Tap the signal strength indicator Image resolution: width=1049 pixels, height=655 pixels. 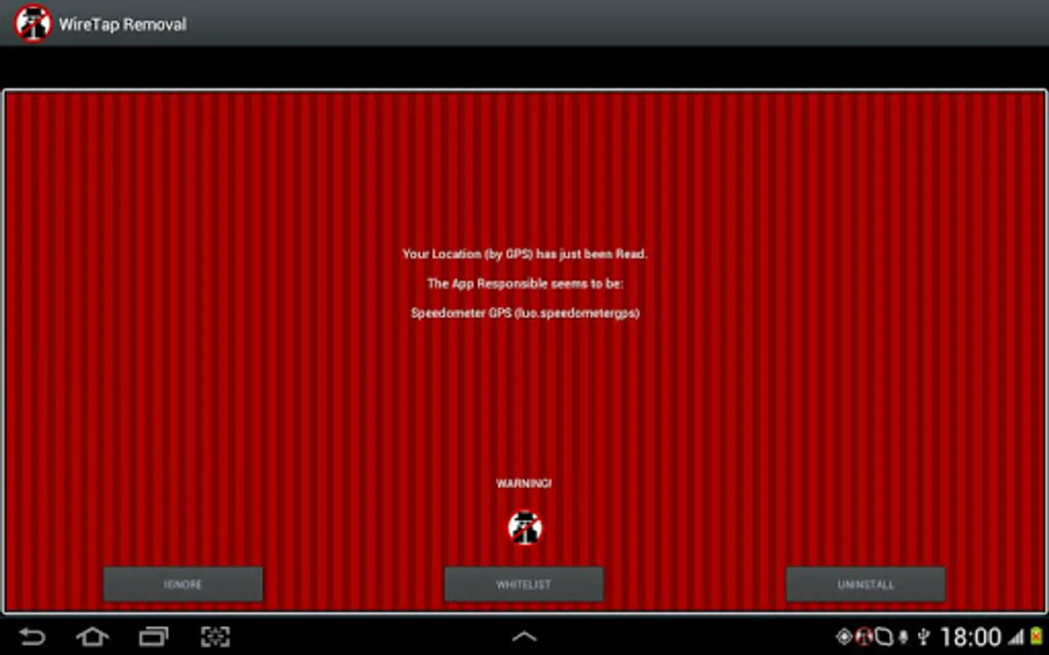[1016, 638]
